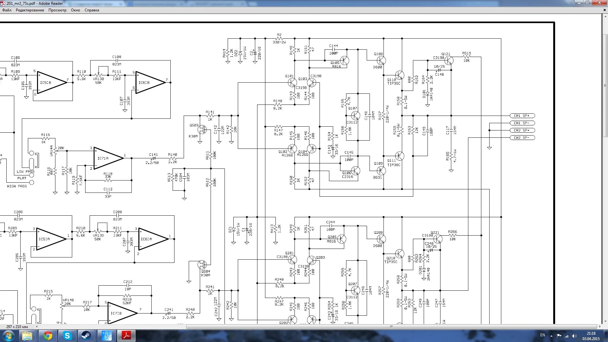
Task: Click the Q107 transistor label
Action: pyautogui.click(x=353, y=108)
